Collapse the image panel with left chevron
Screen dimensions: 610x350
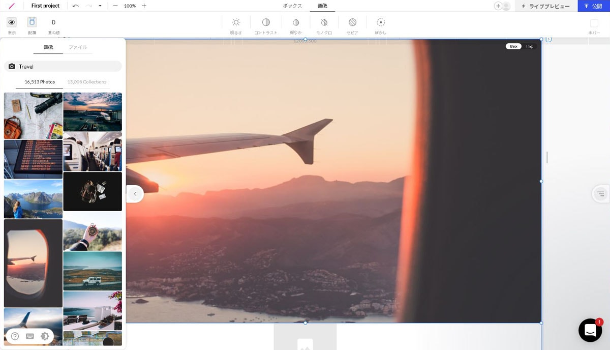tap(135, 194)
